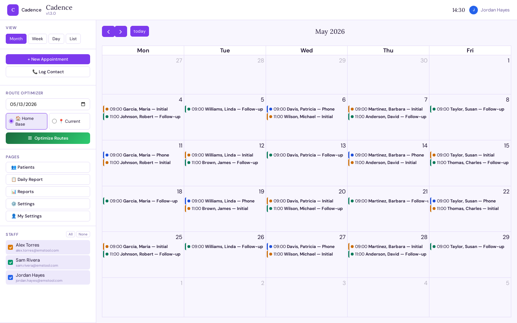Image resolution: width=517 pixels, height=323 pixels.
Task: Open the Reports page
Action: 48,192
